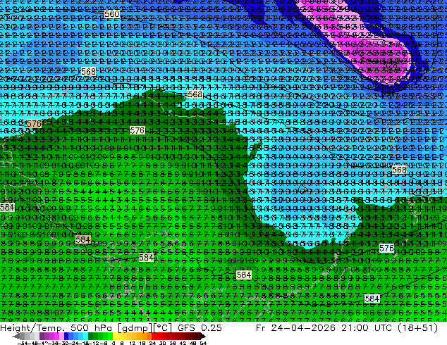This screenshot has height=345, width=447.
Task: Click the '[°C]' unit label
Action: pos(162,328)
